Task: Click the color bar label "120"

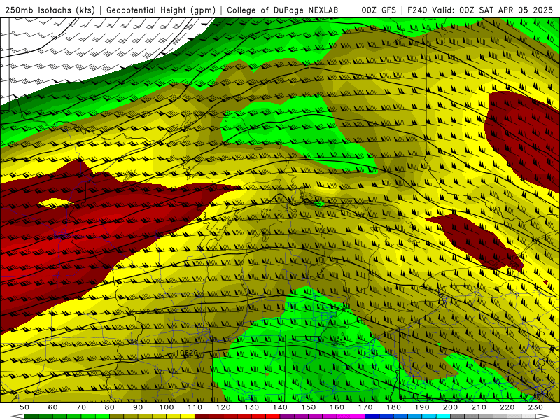Action: point(223,407)
